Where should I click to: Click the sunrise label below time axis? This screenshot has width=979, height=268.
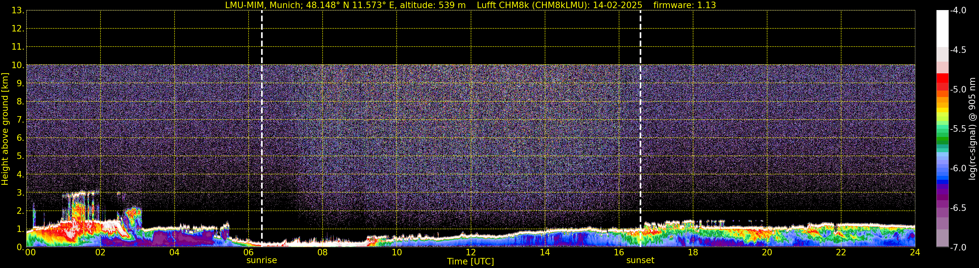point(261,261)
